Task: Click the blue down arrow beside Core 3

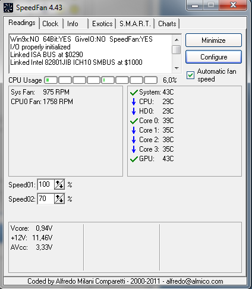Action: click(x=134, y=149)
